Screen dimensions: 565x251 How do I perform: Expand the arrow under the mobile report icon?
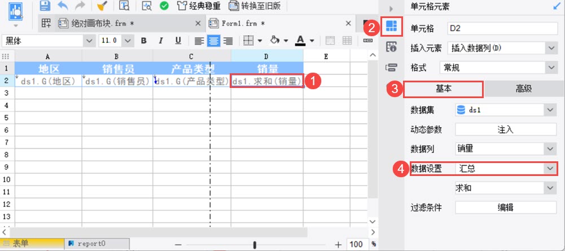[15, 26]
